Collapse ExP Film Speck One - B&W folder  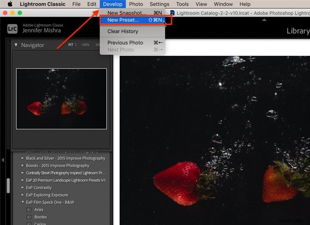23,202
